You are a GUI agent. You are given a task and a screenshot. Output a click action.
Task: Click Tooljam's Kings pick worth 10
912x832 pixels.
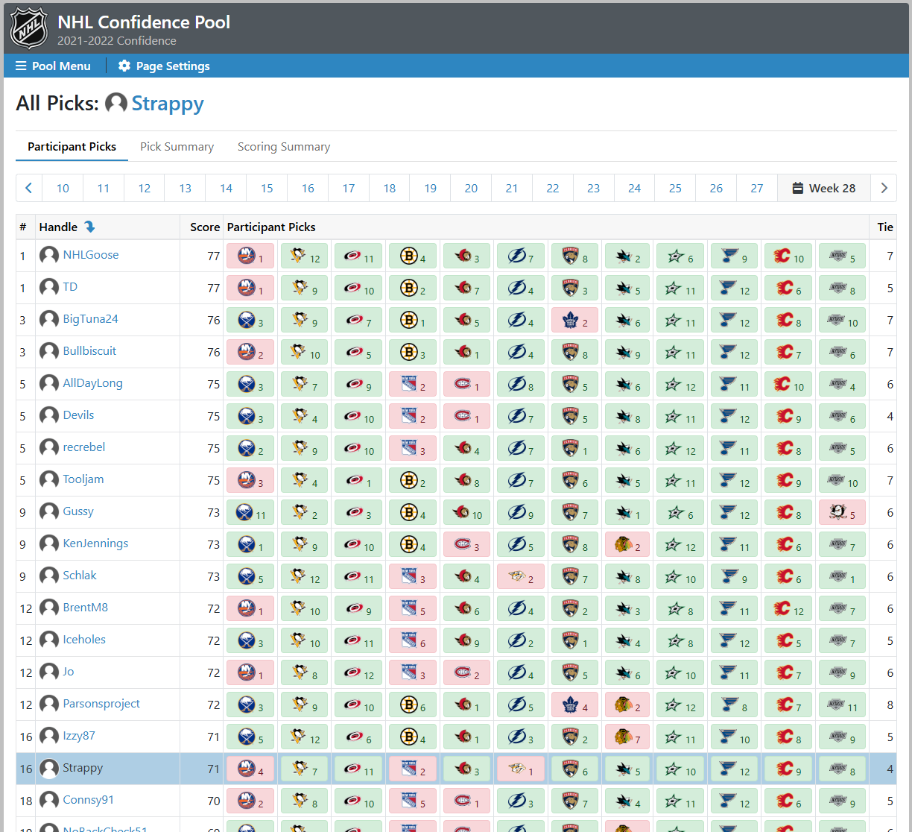(x=842, y=481)
